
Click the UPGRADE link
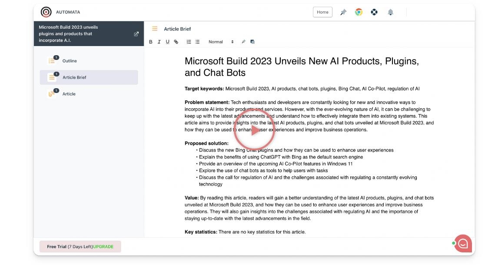tap(103, 247)
